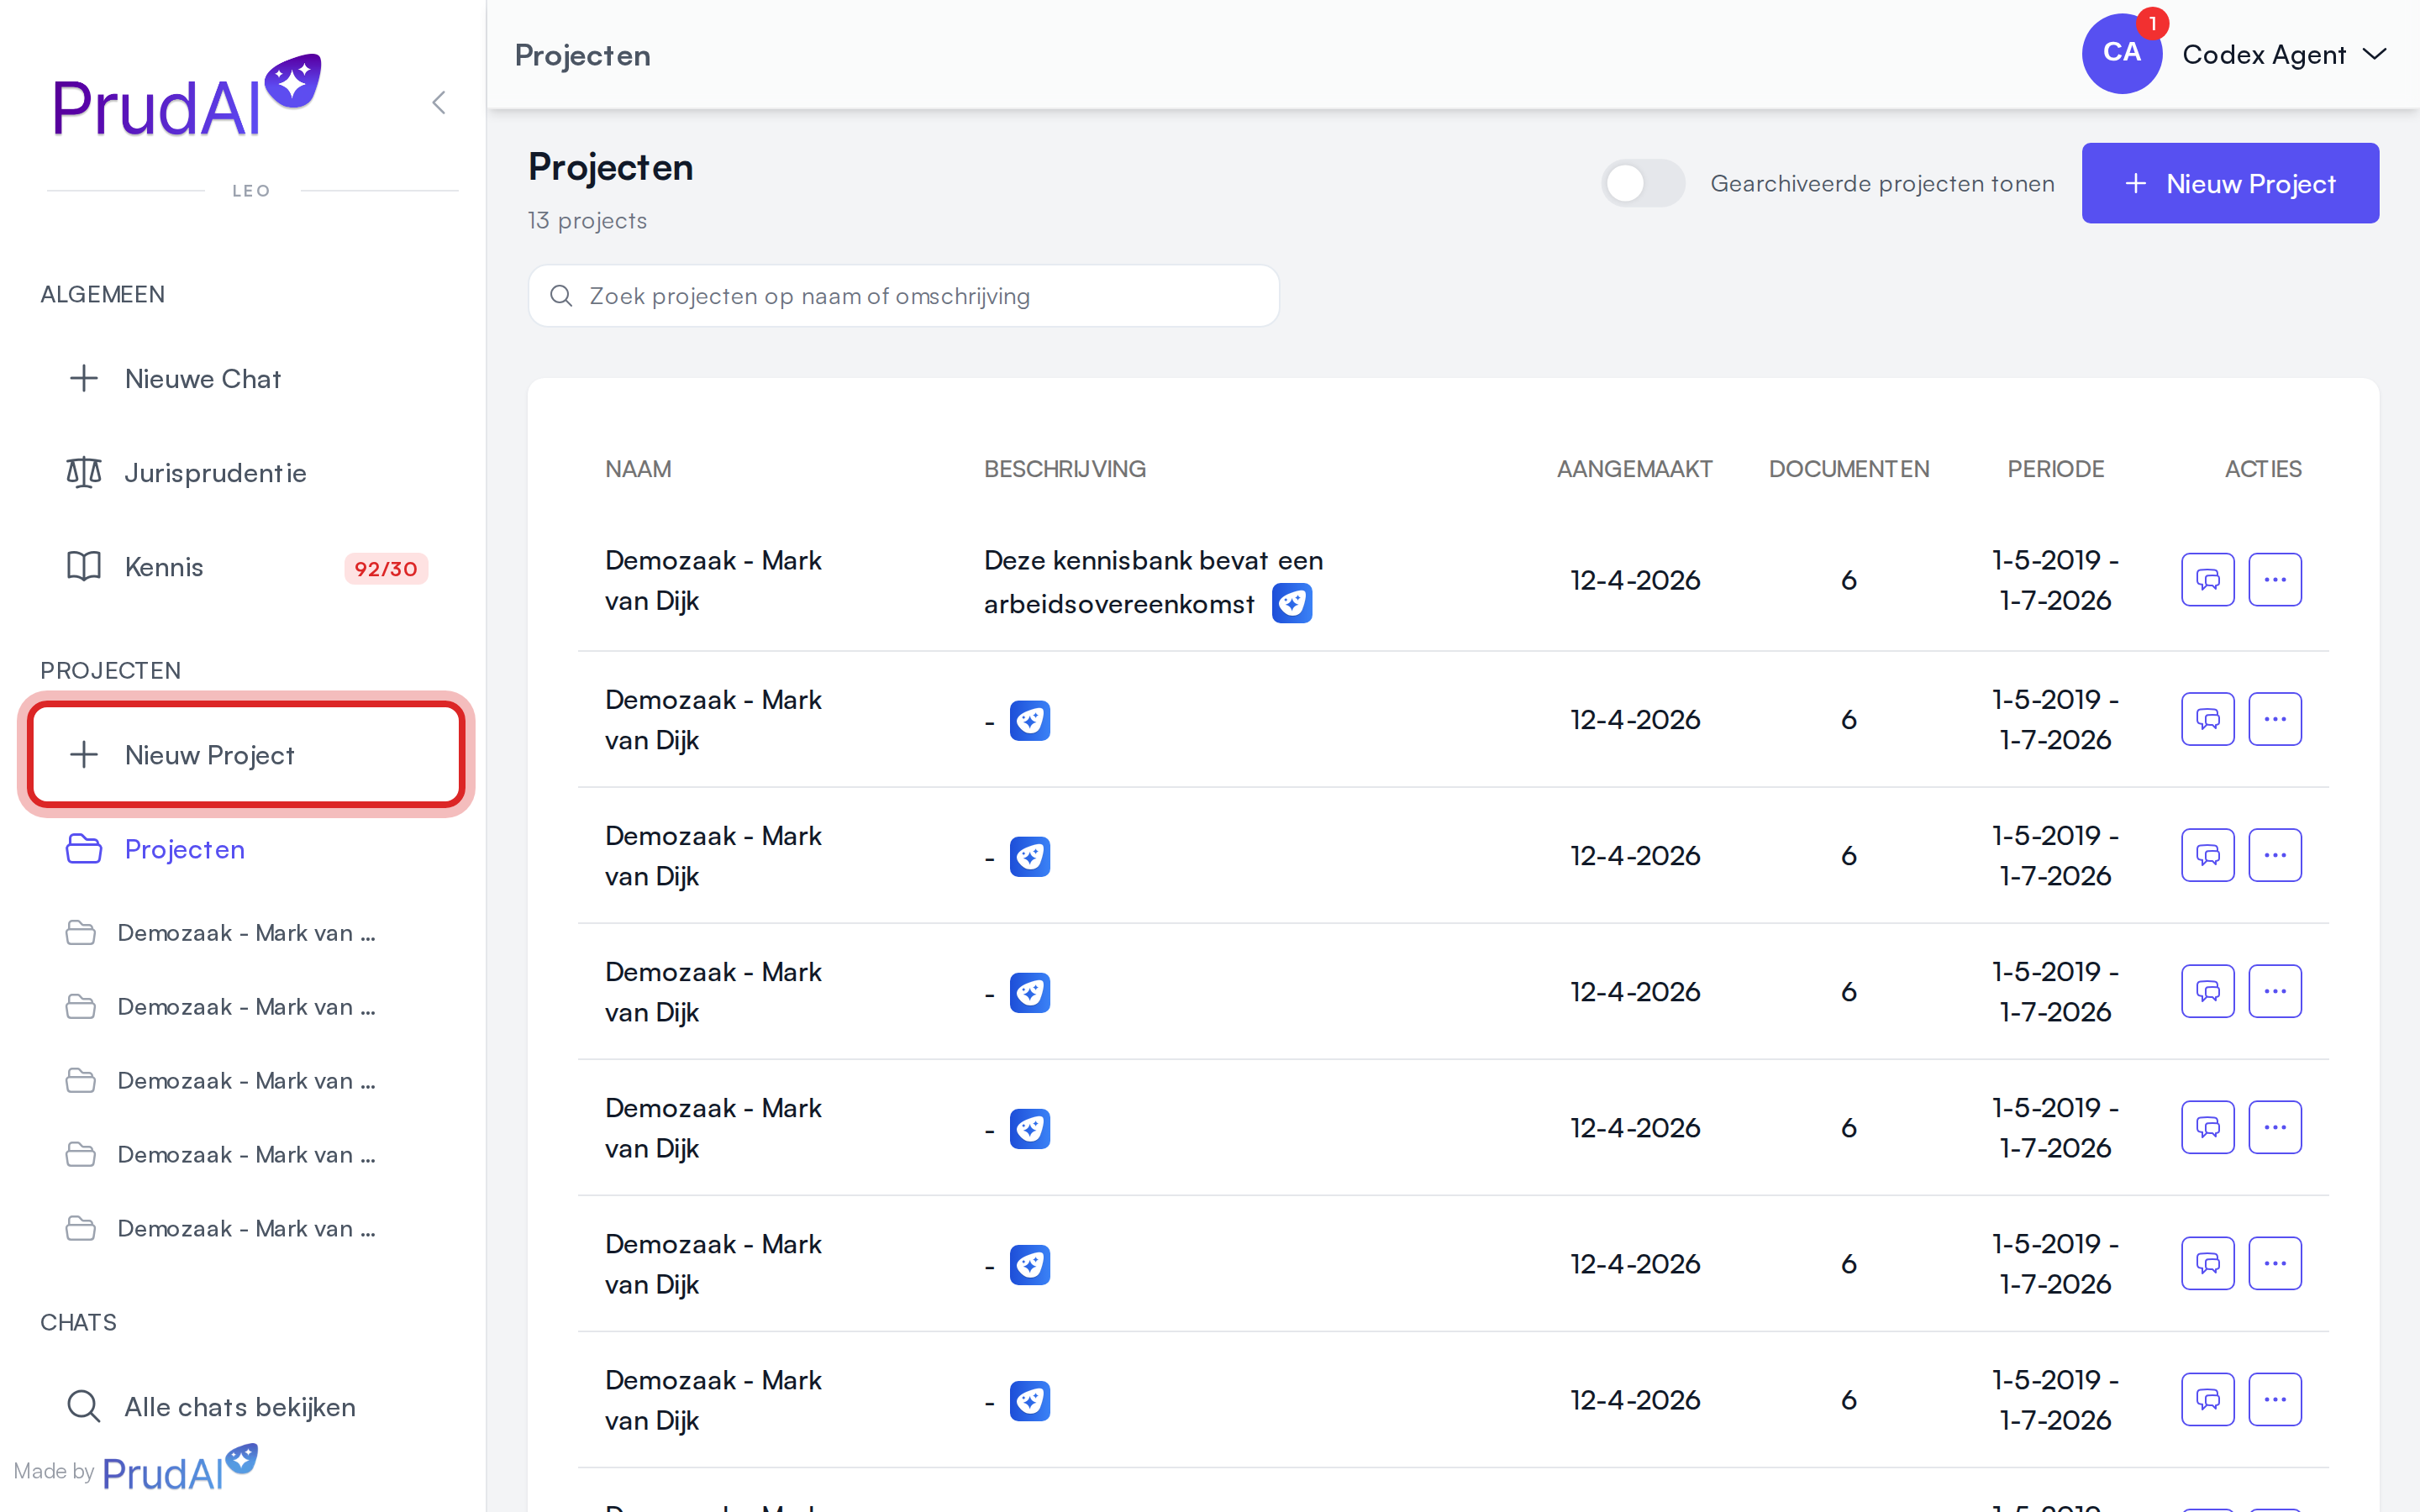This screenshot has height=1512, width=2420.
Task: Click the DOCUMENTEN column header
Action: pos(1849,469)
